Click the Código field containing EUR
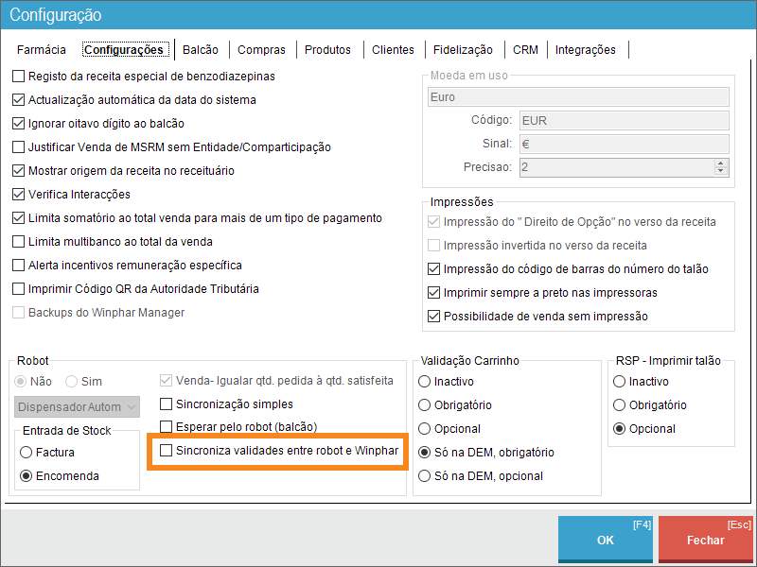This screenshot has height=567, width=757. (625, 120)
